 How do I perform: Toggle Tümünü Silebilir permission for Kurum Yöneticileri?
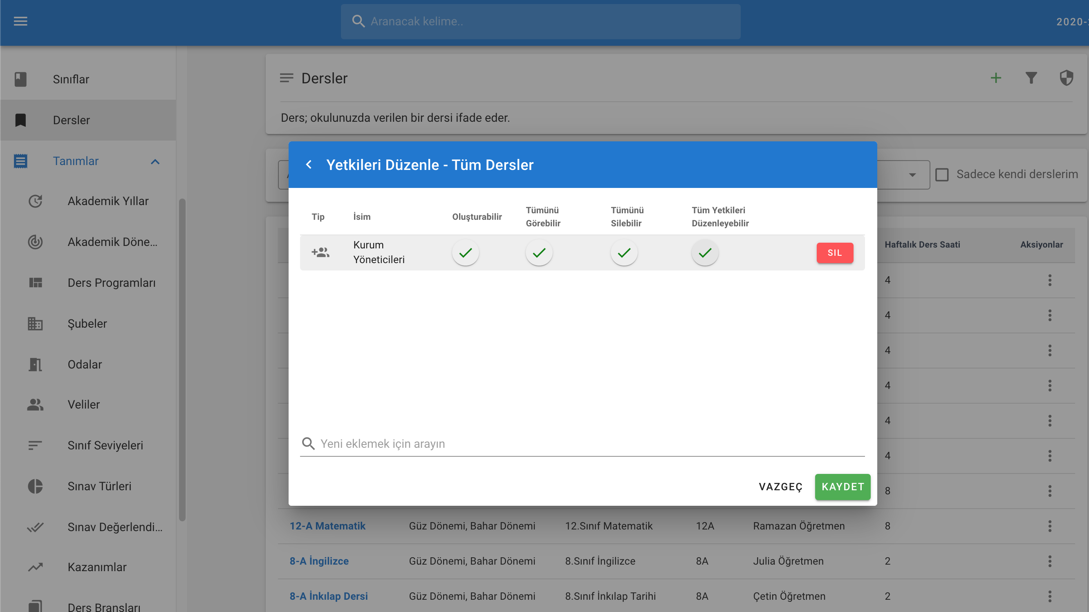(624, 253)
